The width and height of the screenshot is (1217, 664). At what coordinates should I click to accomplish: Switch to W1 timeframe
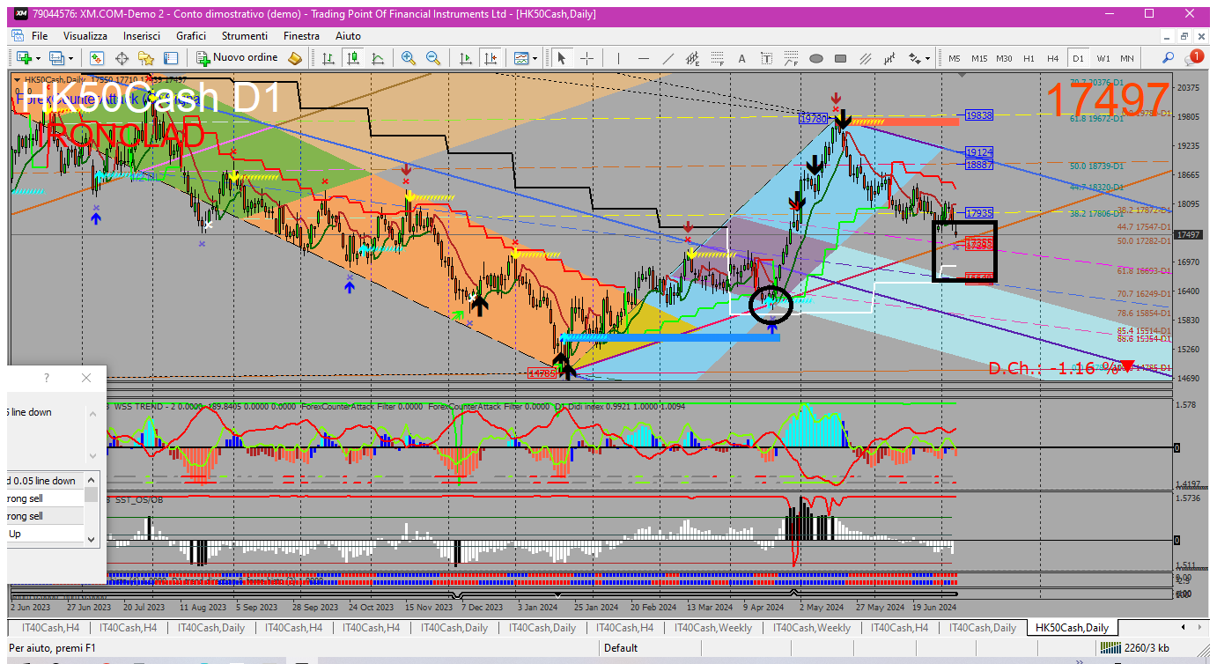click(1103, 58)
